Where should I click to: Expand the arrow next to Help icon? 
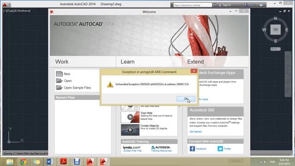(264, 5)
